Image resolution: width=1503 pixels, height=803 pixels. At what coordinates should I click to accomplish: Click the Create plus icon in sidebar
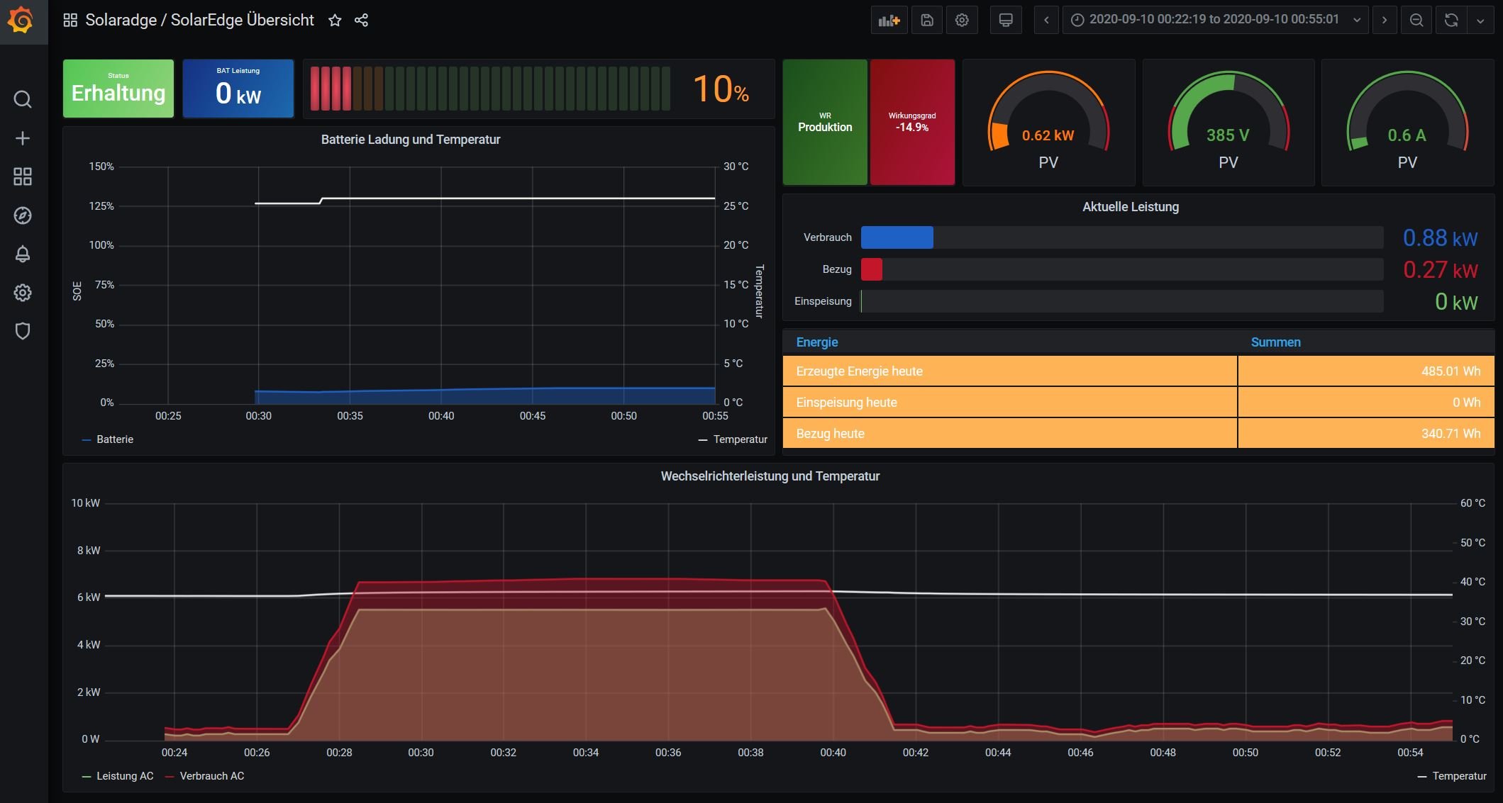(23, 138)
